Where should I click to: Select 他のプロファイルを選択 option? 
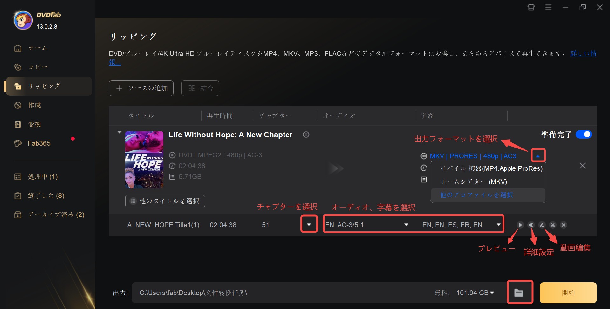488,195
